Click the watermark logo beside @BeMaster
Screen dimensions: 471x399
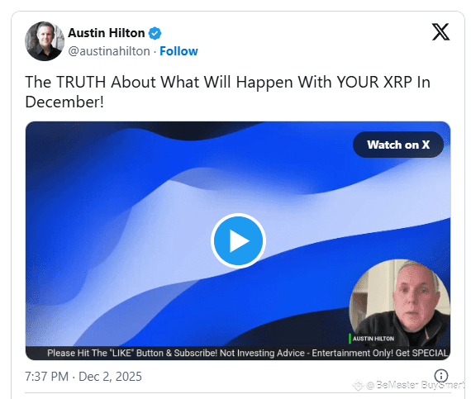(x=358, y=385)
